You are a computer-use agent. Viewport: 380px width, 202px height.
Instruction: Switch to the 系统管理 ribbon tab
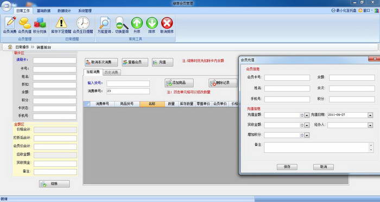(x=85, y=11)
